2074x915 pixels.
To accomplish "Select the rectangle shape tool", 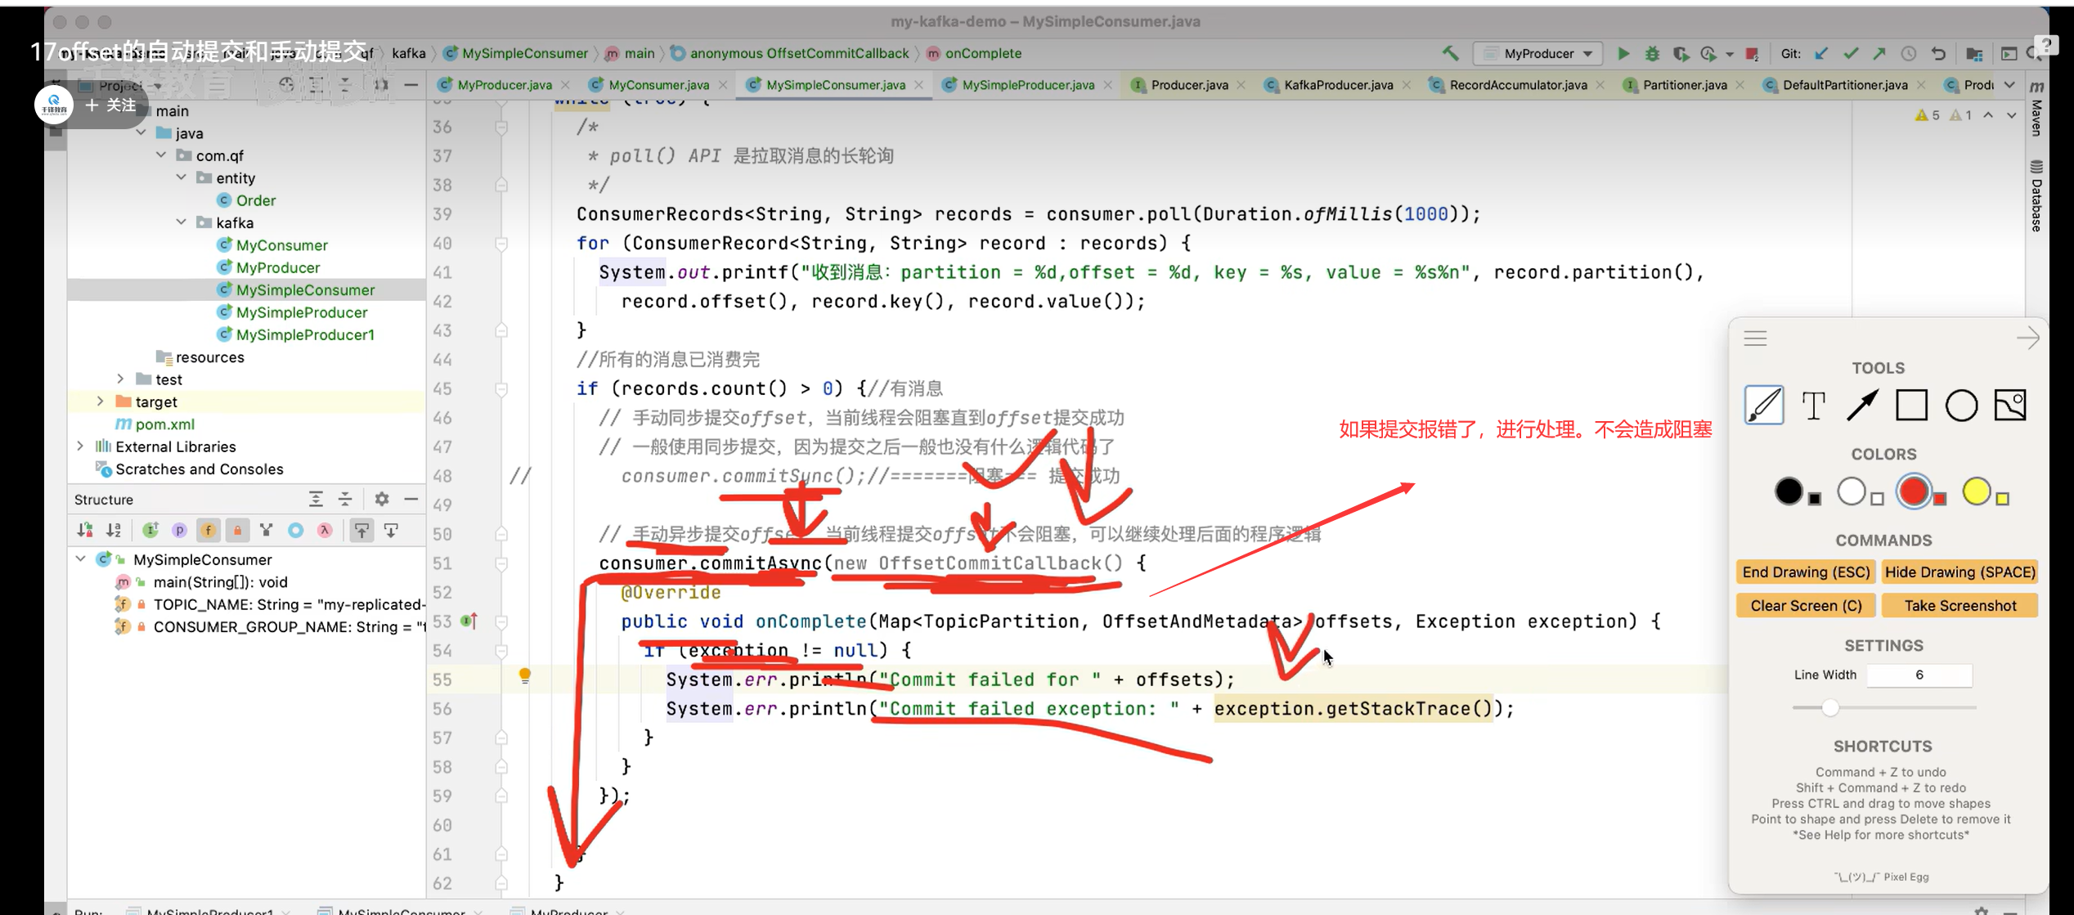I will pyautogui.click(x=1911, y=406).
